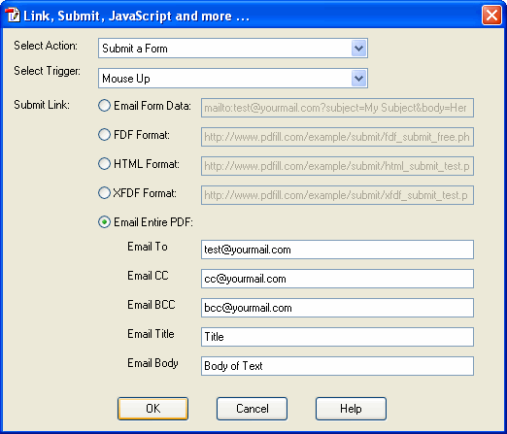Click the Email Body text field

(x=337, y=366)
